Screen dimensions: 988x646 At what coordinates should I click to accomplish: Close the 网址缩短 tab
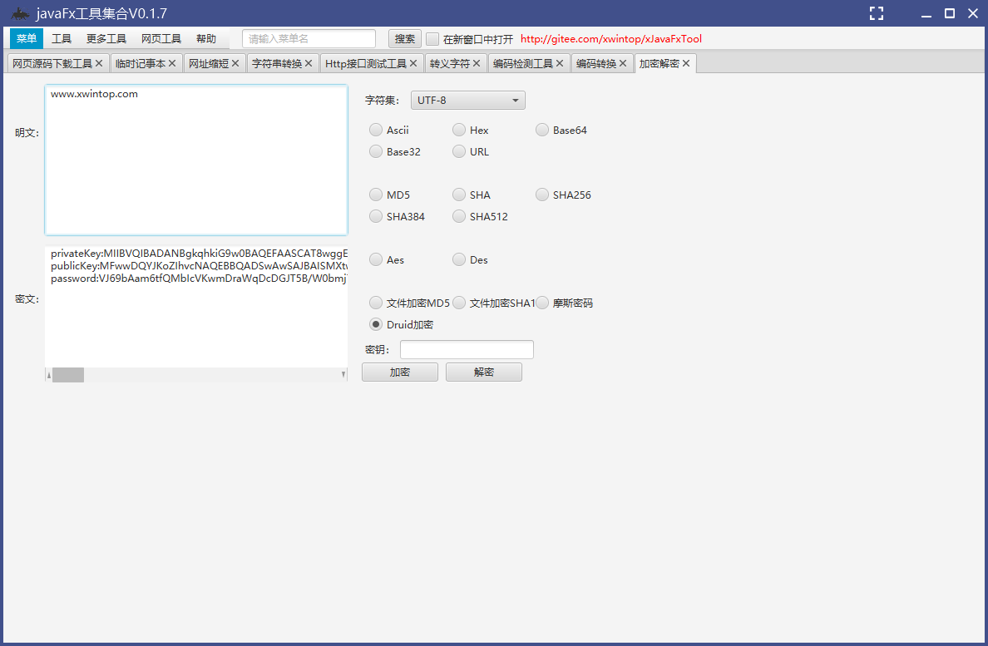coord(235,63)
